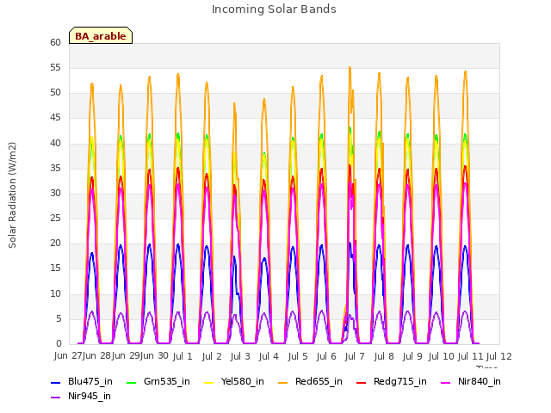The height and width of the screenshot is (413, 551).
Task: Click the yellow Yel580_in legend swatch
Action: [208, 382]
